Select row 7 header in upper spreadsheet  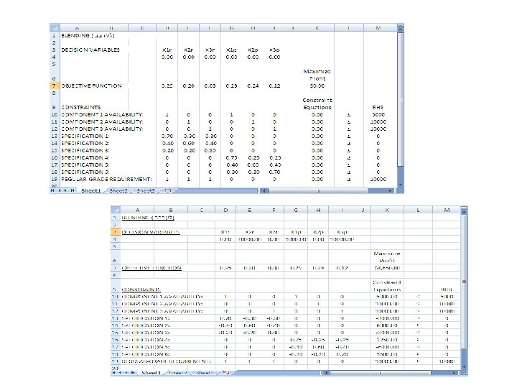coord(55,86)
